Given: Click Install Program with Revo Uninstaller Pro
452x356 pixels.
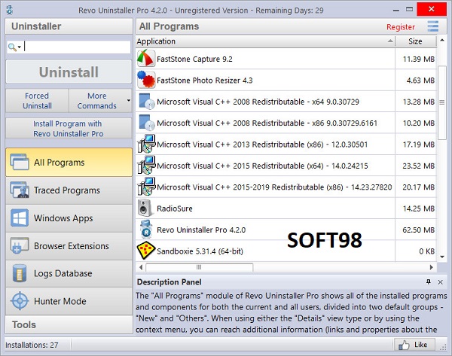Looking at the screenshot, I should [x=69, y=129].
